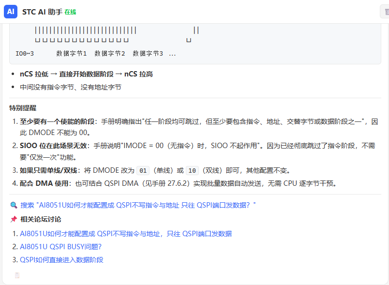The width and height of the screenshot is (389, 285).
Task: Click the trash button in the header
Action: [x=386, y=12]
